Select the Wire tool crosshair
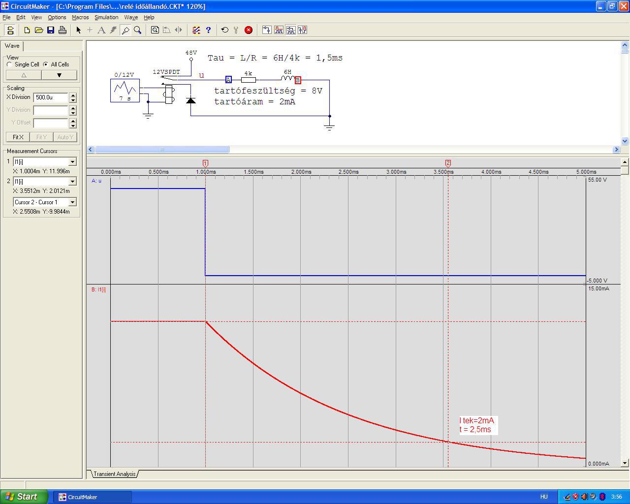This screenshot has width=630, height=504. pyautogui.click(x=90, y=30)
